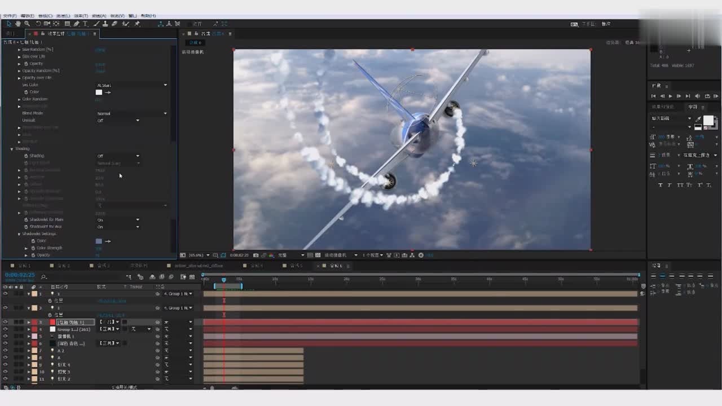Click the View Axis mode icon
This screenshot has width=722, height=406.
(177, 24)
